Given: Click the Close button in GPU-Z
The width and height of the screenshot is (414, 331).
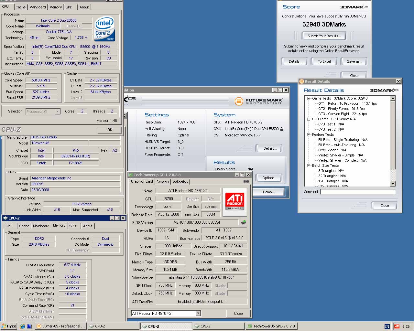Looking at the screenshot, I should tap(238, 313).
